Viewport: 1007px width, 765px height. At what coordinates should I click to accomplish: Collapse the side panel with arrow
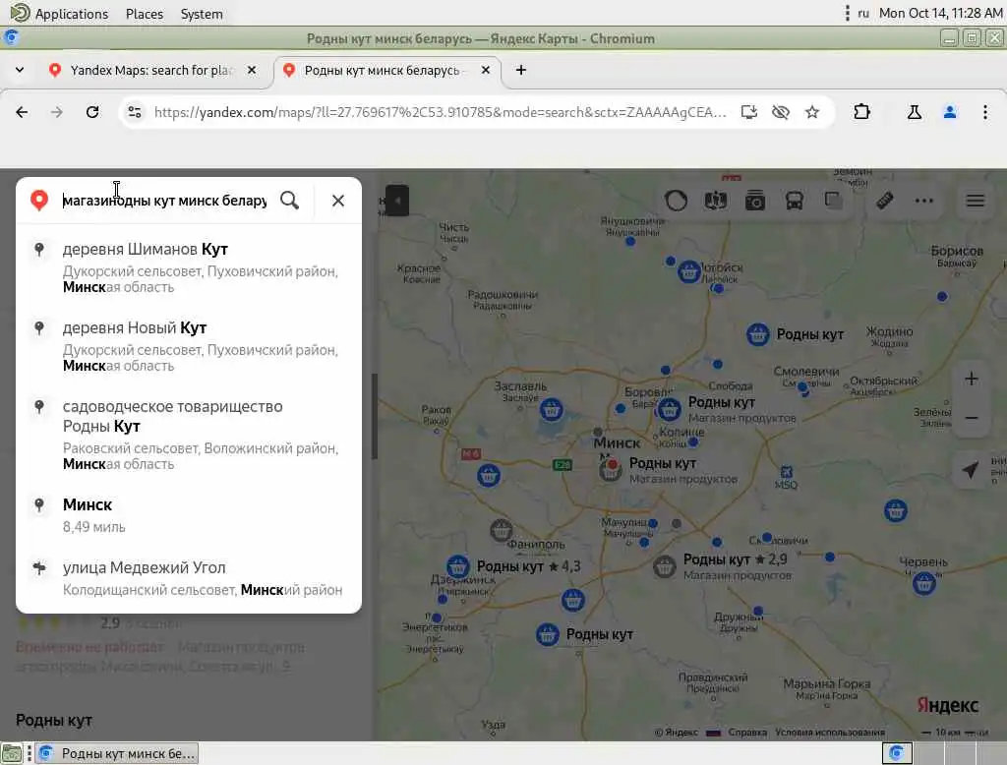[397, 201]
